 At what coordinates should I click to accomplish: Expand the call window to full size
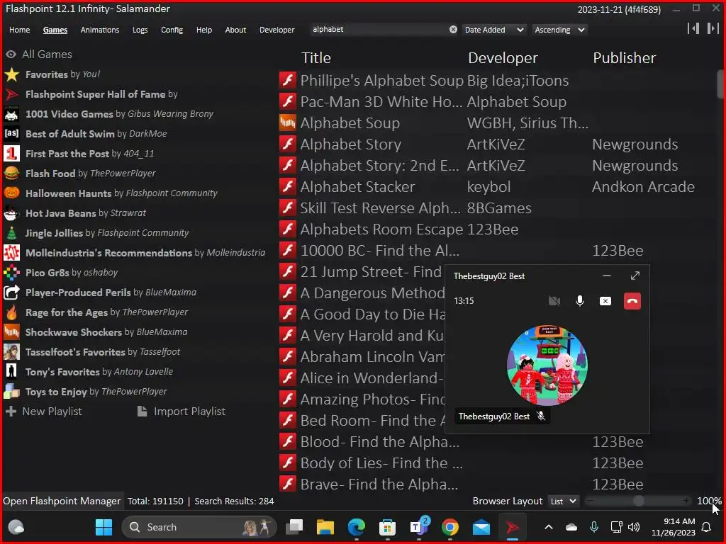(635, 276)
